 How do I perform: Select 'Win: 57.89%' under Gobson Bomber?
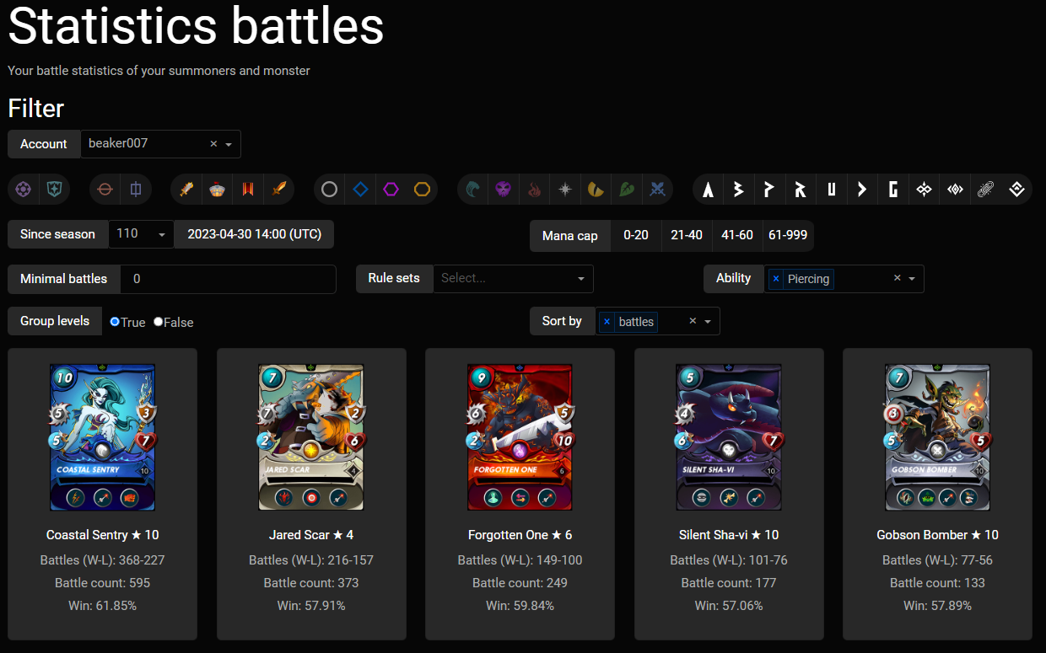(x=937, y=606)
